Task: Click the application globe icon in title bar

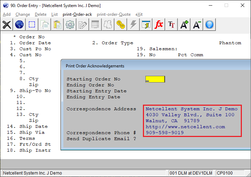Action: tap(6, 5)
